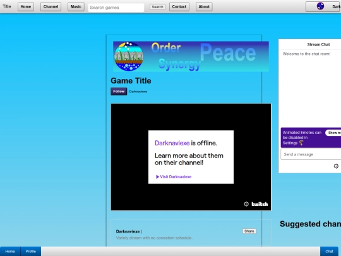Click the Home tab in the bottom bar
This screenshot has width=341, height=256.
pos(10,252)
